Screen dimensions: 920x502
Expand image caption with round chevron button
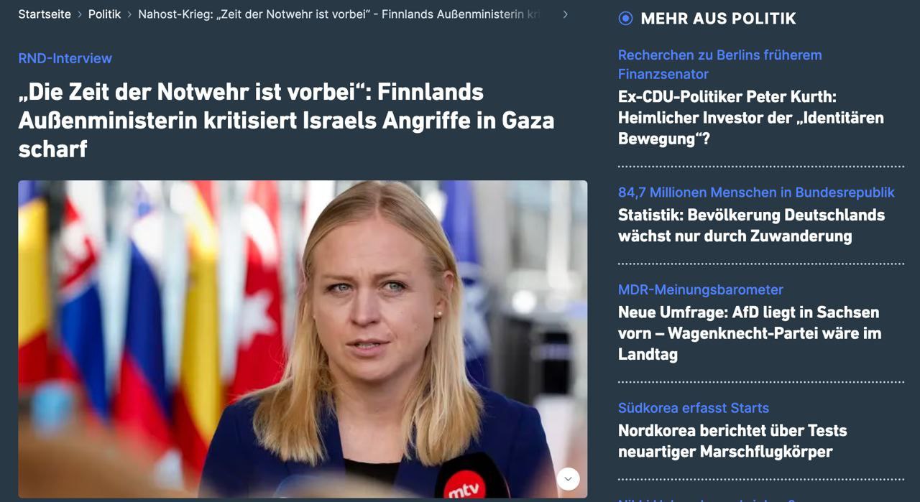(x=568, y=479)
